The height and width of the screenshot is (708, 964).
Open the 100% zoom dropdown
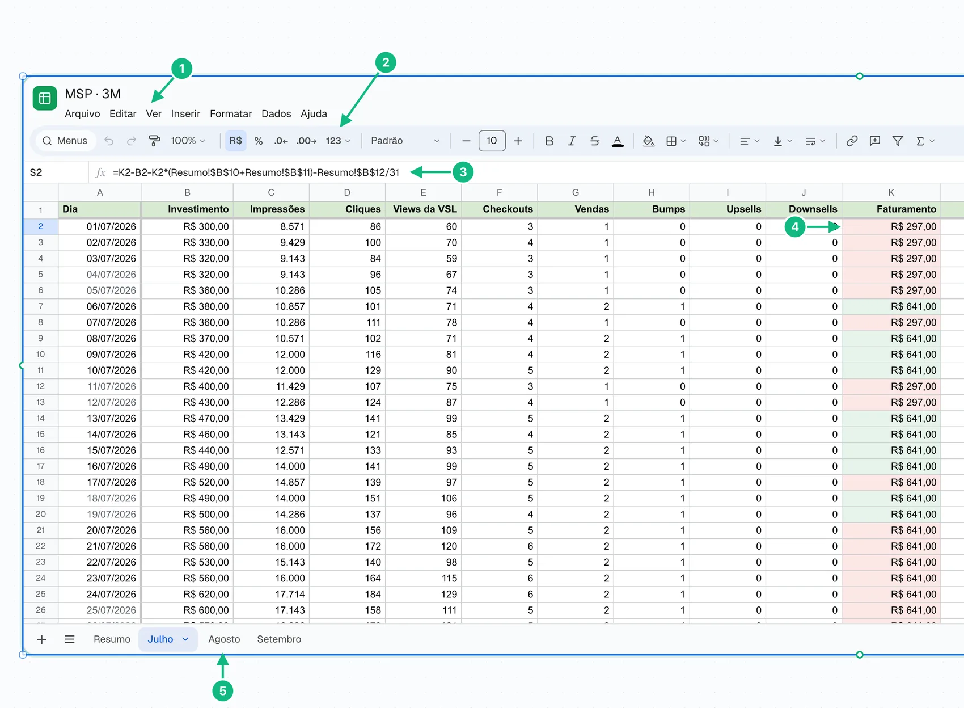tap(188, 141)
